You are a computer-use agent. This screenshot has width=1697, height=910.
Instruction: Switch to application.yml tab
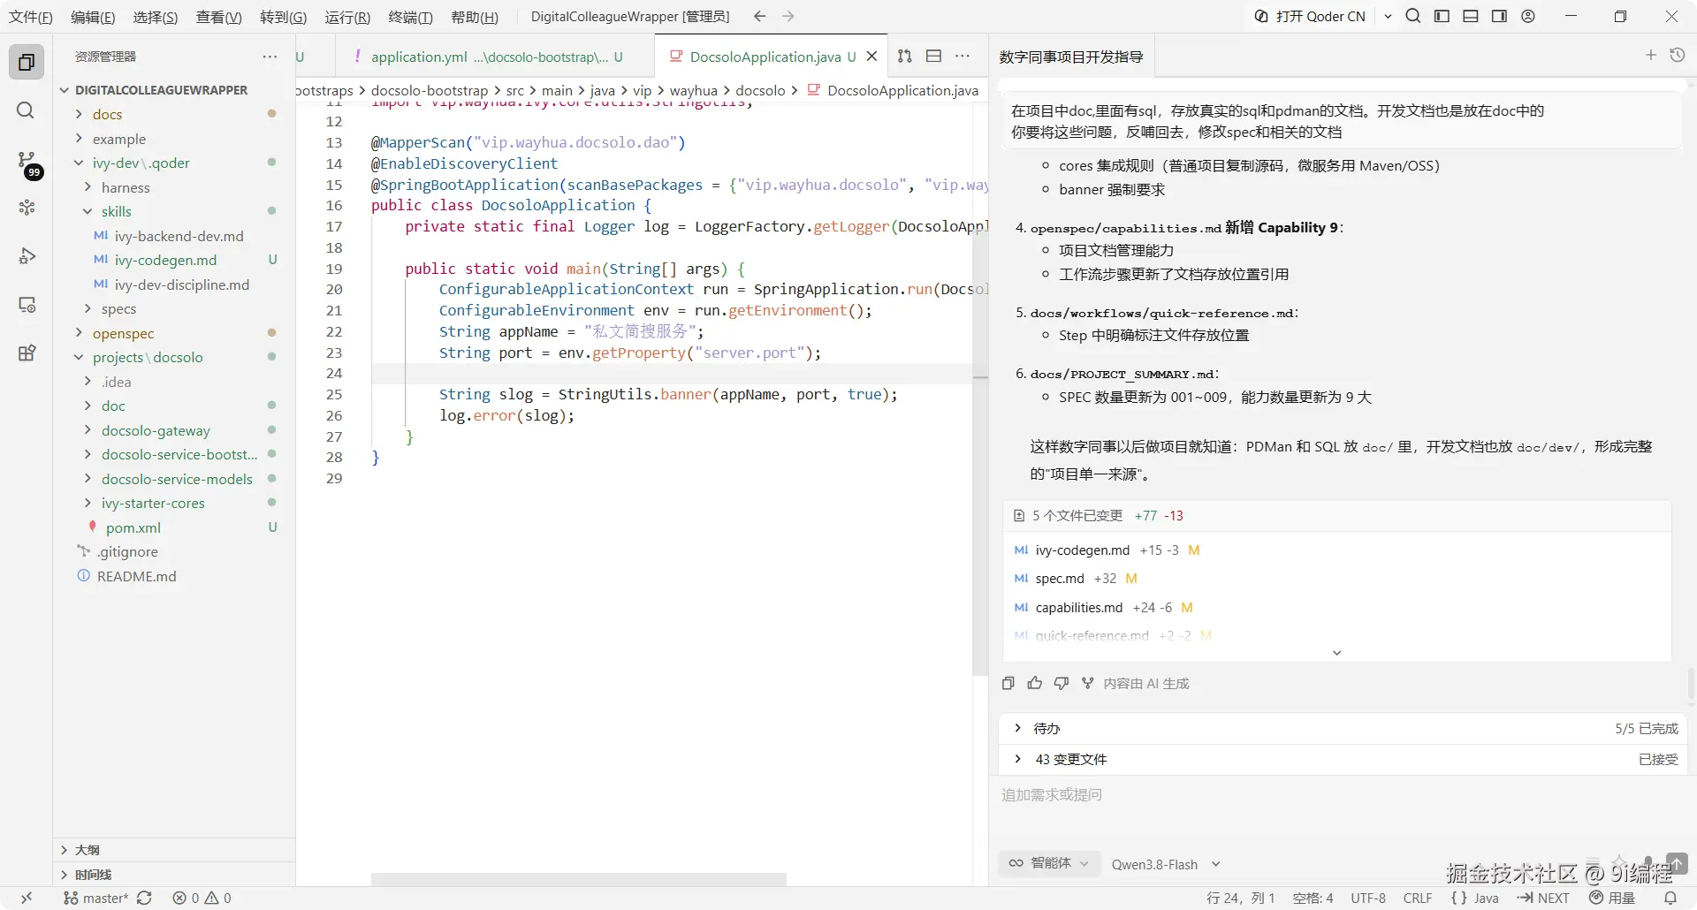[495, 57]
